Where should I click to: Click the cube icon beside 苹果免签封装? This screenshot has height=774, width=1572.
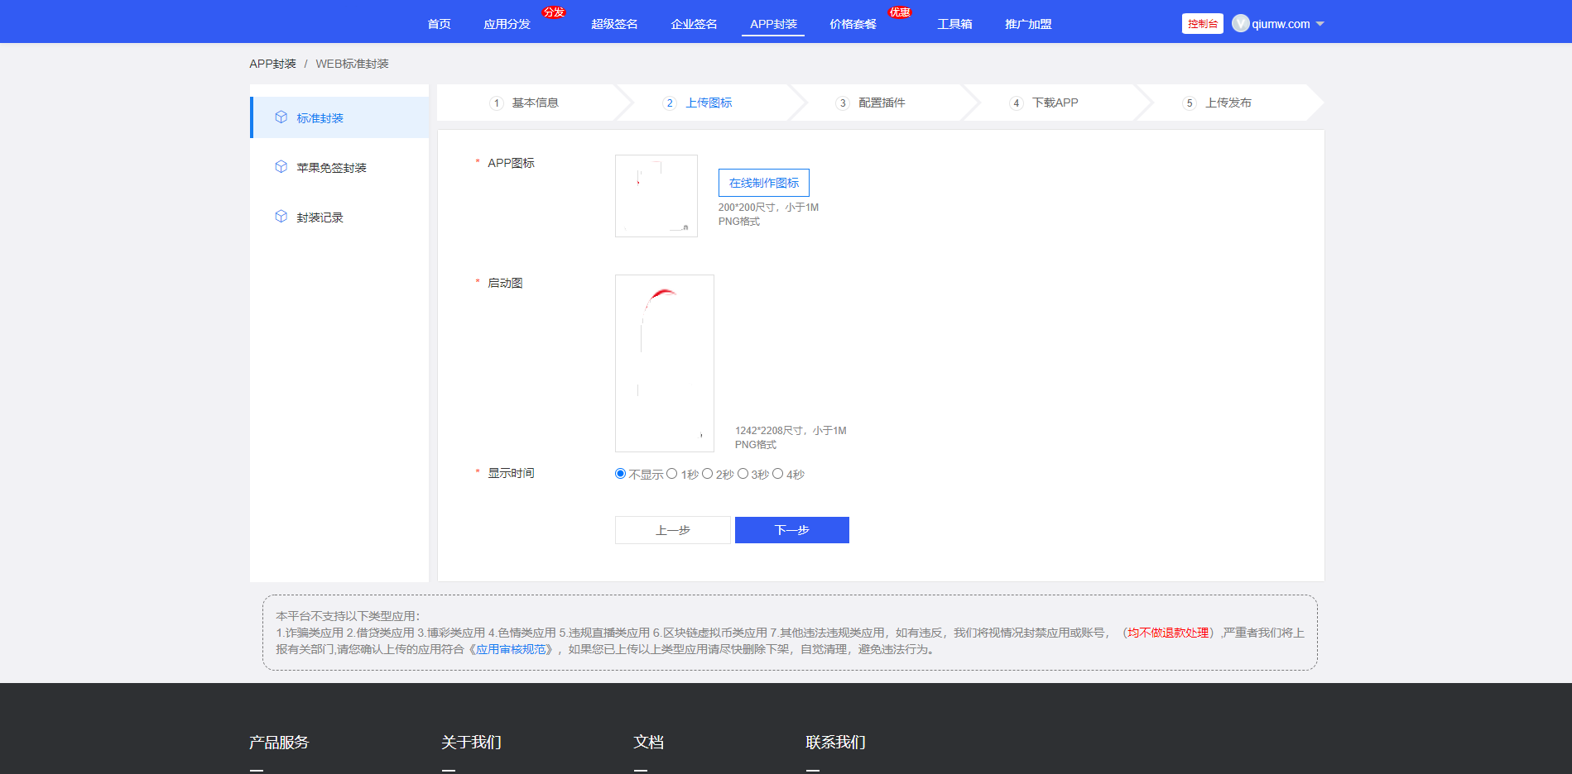(281, 167)
